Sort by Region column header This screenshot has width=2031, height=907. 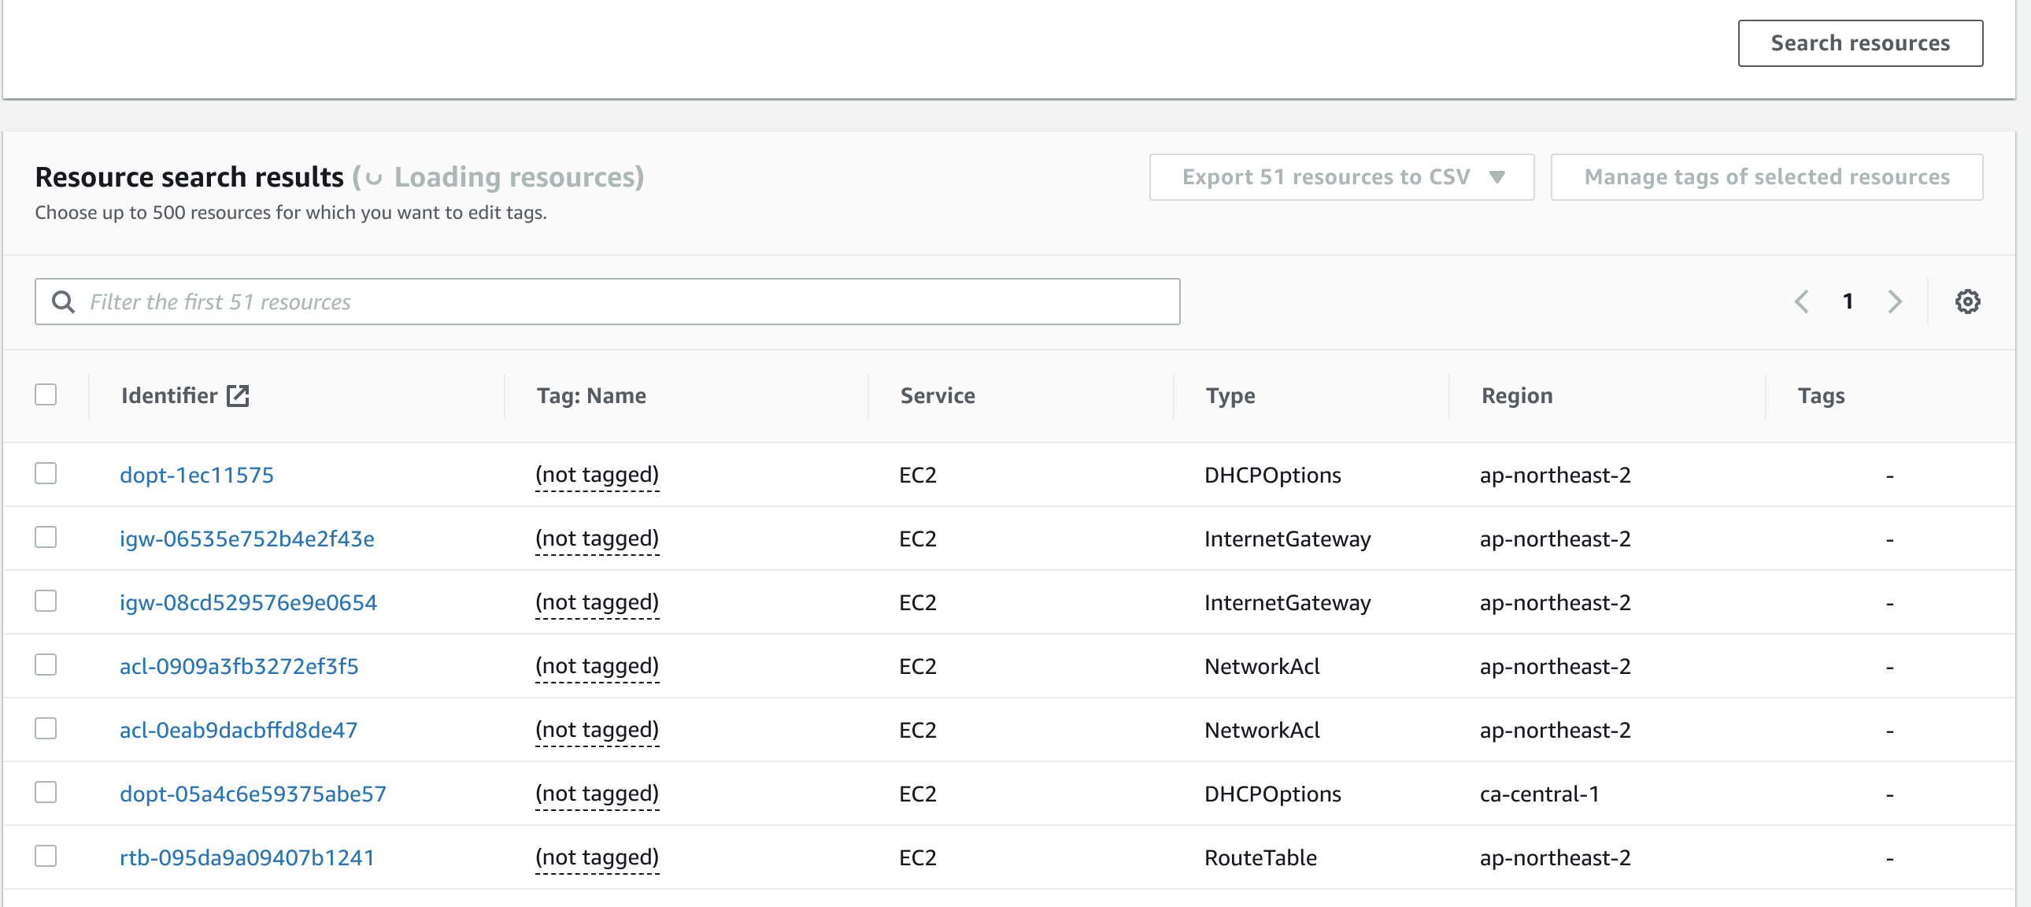point(1516,395)
